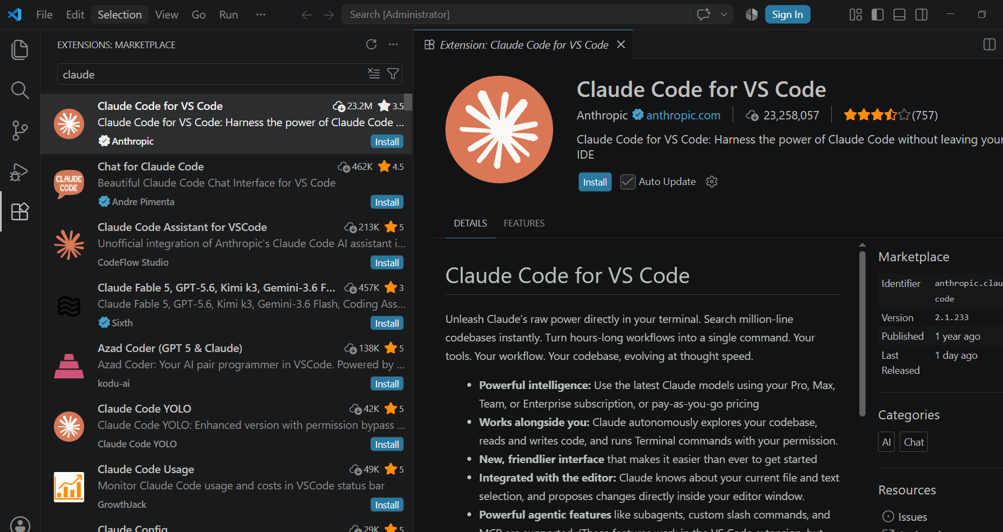Image resolution: width=1003 pixels, height=532 pixels.
Task: Install Claude Code YOLO extension
Action: tap(387, 445)
